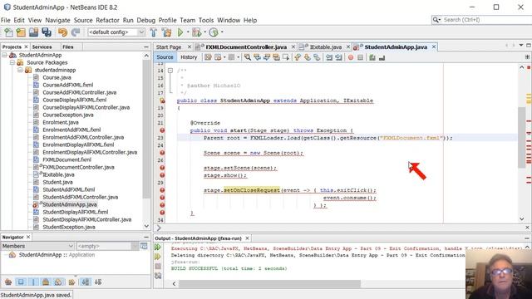Click the Projects tree vertical scrollbar thumb
This screenshot has height=299, width=532.
pyautogui.click(x=146, y=129)
